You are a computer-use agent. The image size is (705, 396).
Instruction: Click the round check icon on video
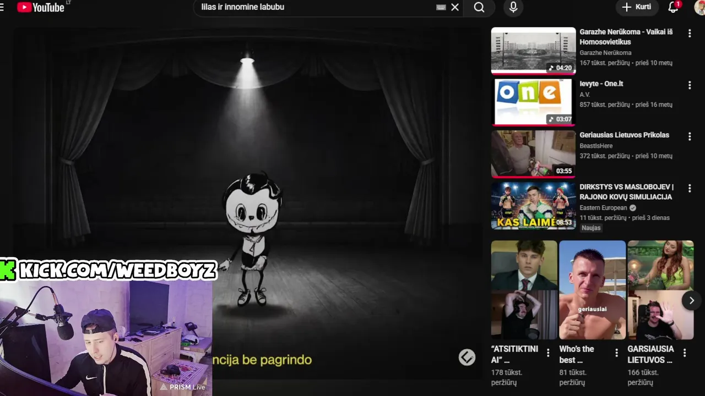tap(467, 358)
